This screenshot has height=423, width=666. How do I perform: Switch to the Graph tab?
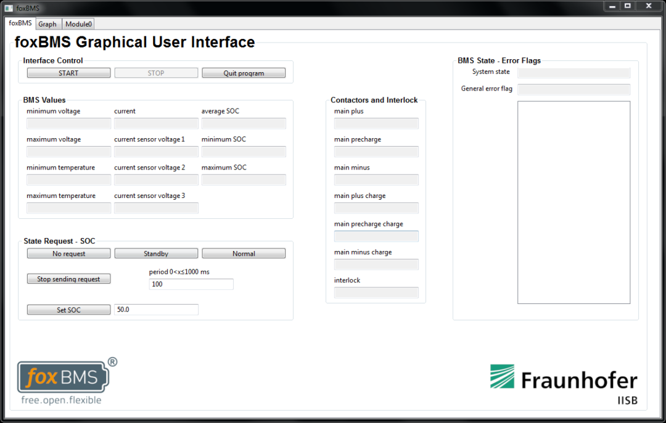(x=48, y=23)
